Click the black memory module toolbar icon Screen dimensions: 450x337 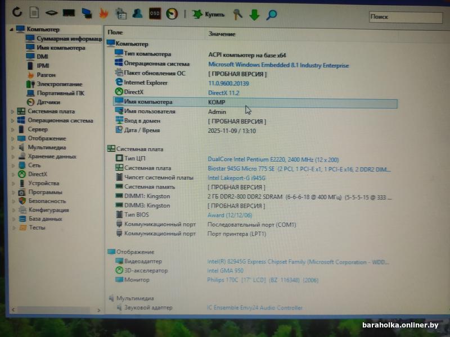point(69,12)
